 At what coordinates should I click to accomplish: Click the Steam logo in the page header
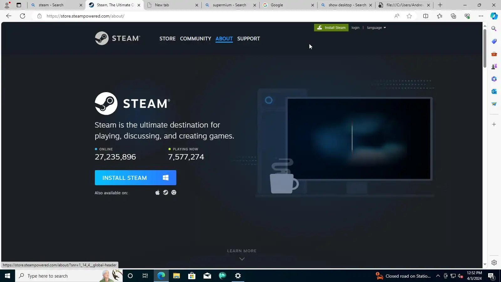click(117, 38)
